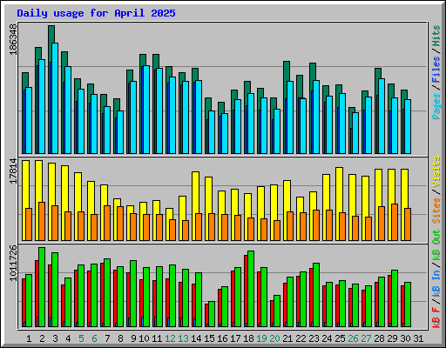Click the day 25 yellow visits bar

339,190
